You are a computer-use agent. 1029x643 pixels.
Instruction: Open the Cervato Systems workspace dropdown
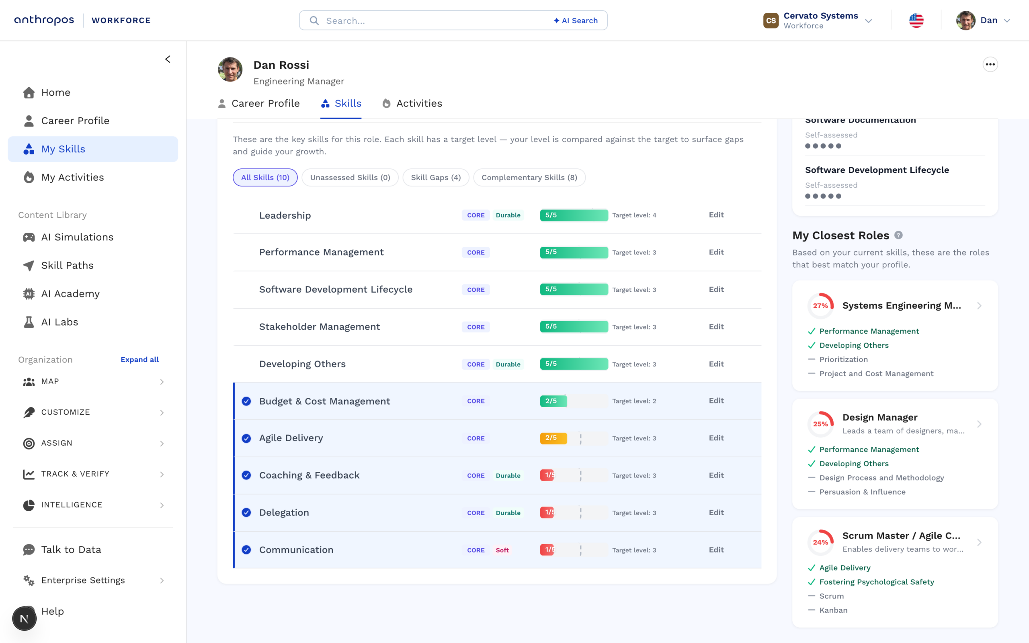coord(869,21)
